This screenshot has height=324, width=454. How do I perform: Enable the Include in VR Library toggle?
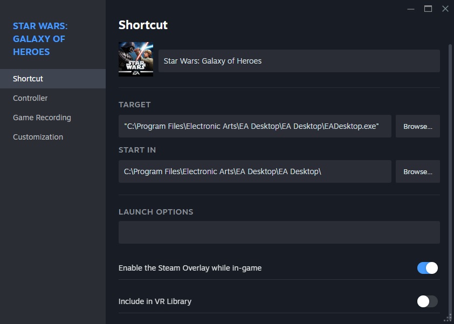click(427, 301)
